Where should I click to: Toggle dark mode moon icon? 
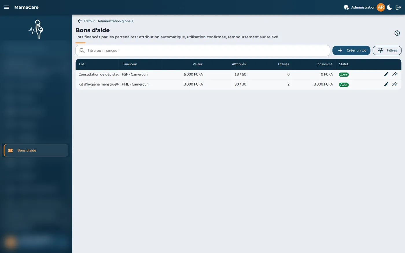coord(389,7)
